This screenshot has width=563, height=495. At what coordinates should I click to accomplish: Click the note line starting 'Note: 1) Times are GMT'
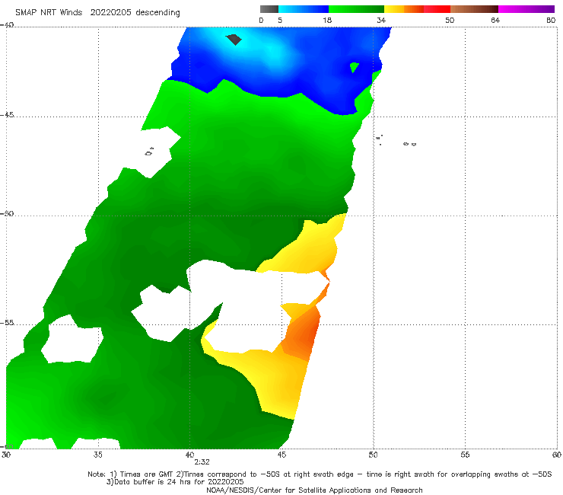click(320, 474)
